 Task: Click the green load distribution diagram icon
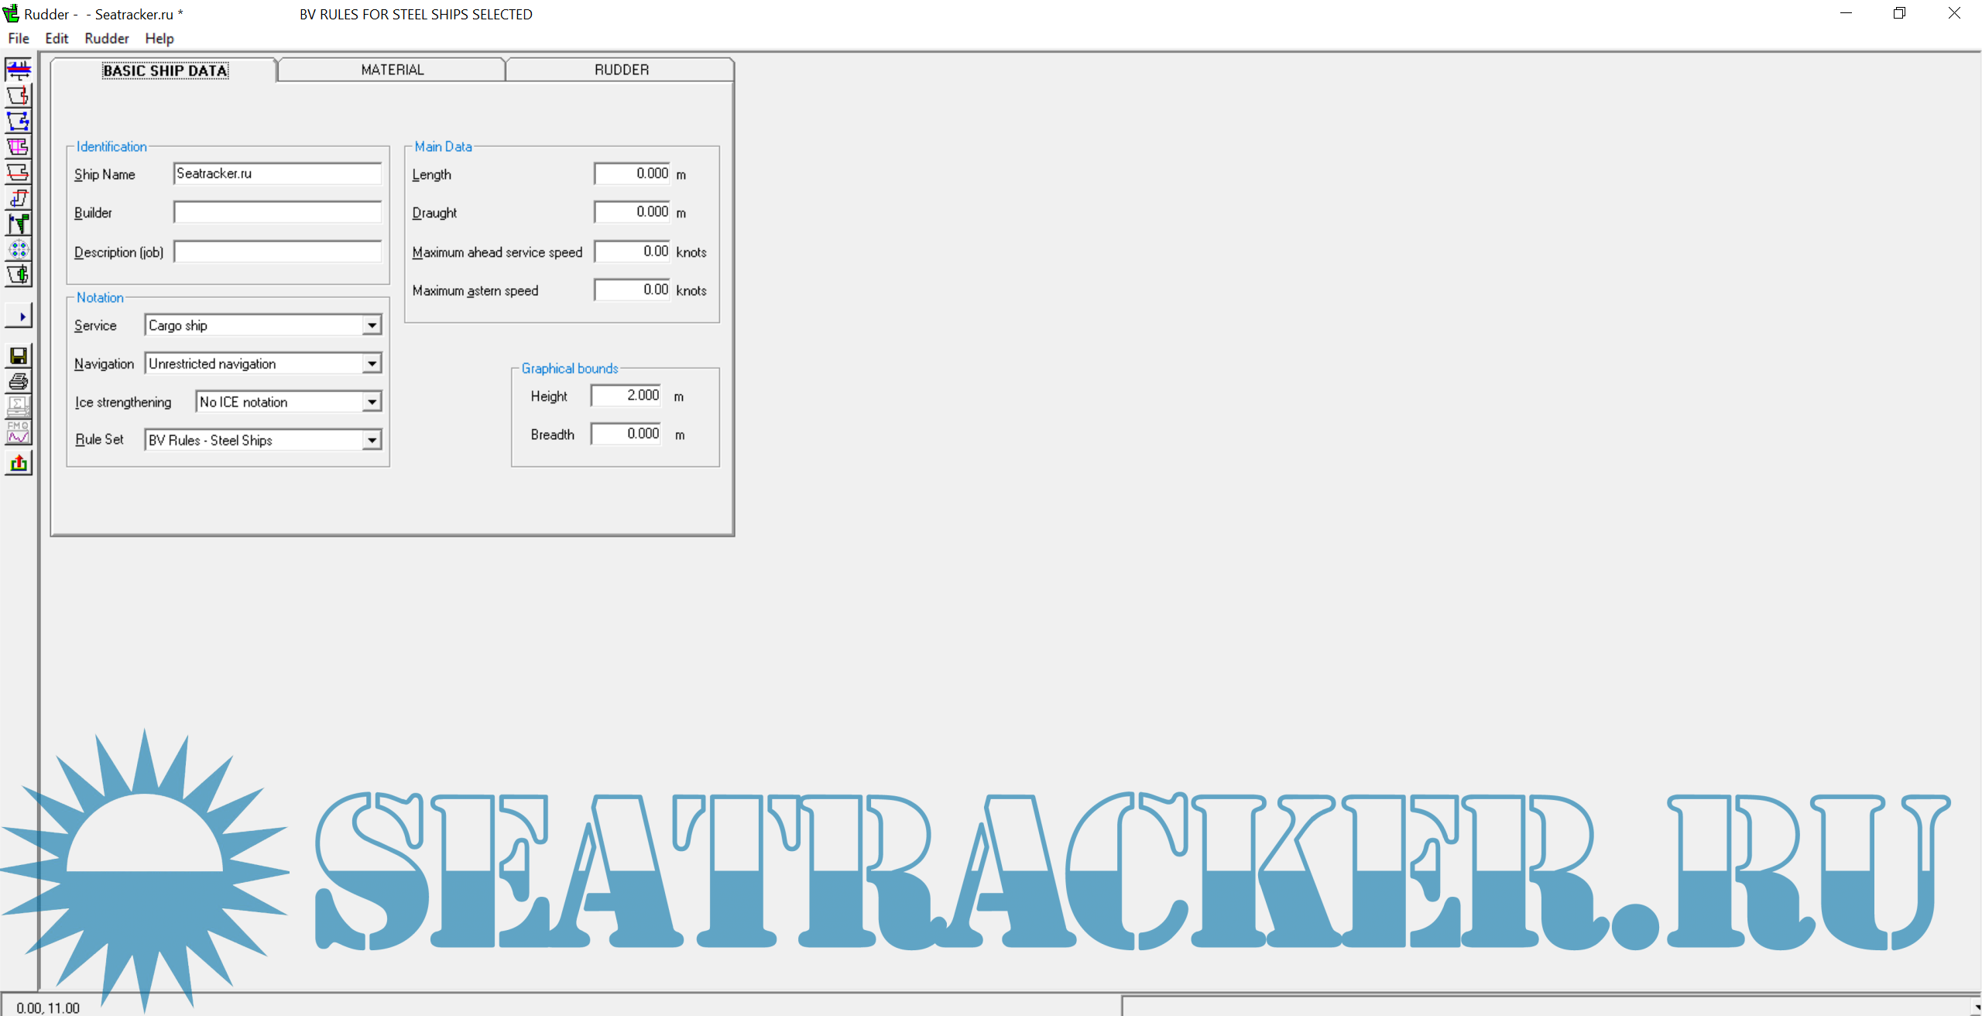pos(19,224)
